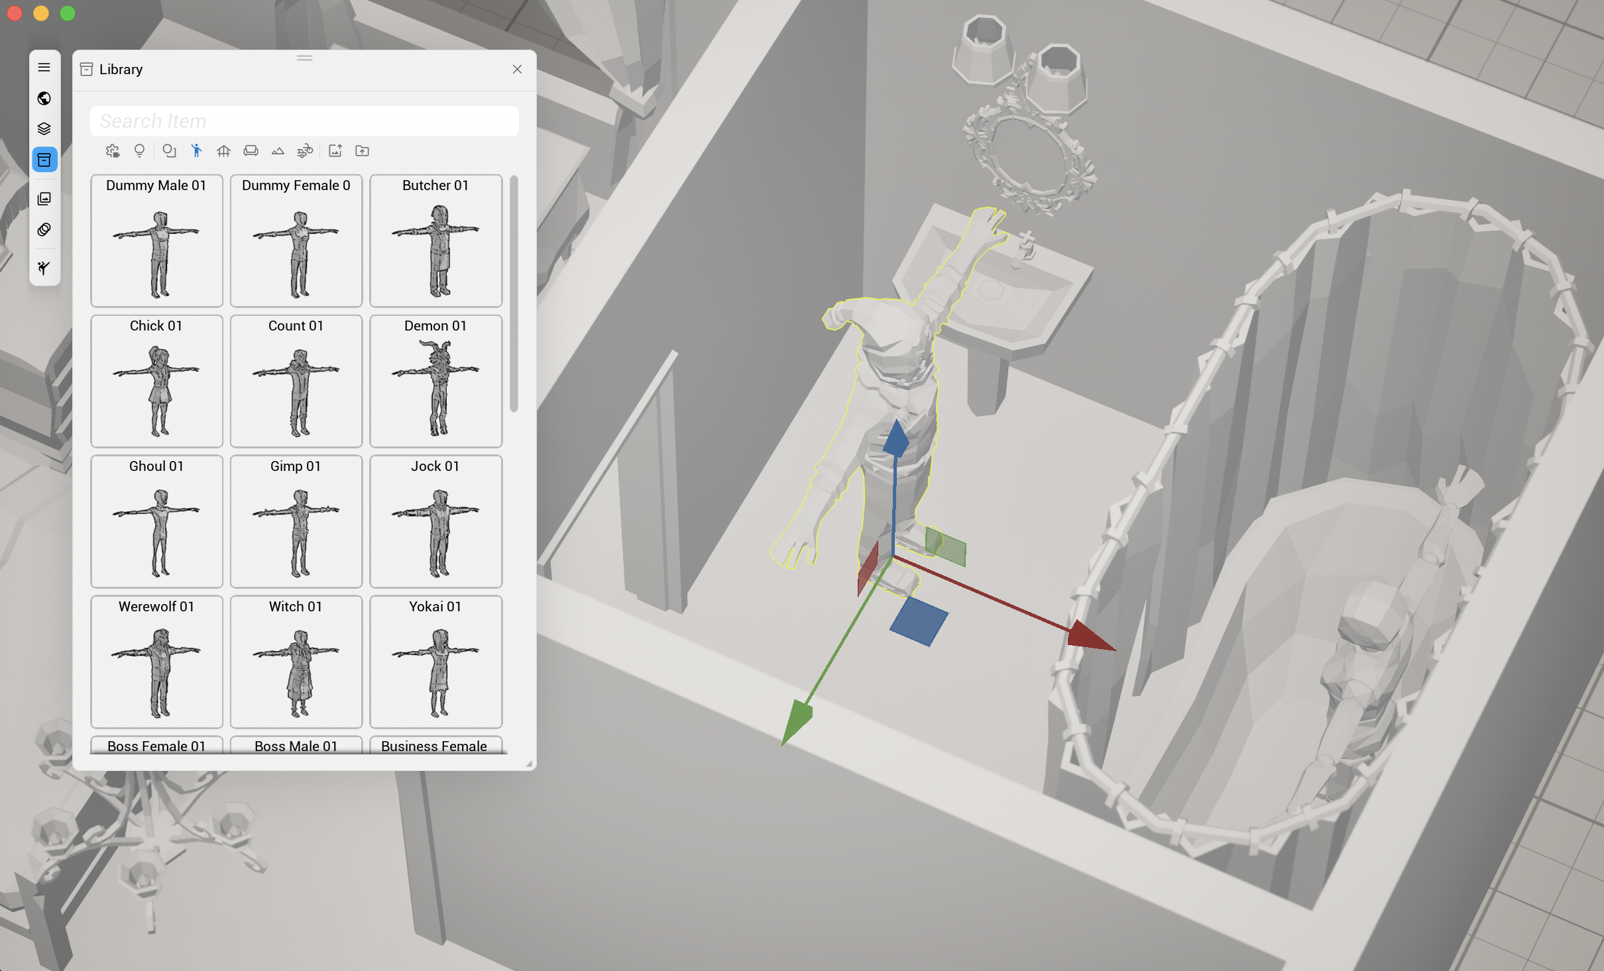The width and height of the screenshot is (1604, 971).
Task: Select the architecture structures category icon
Action: pos(223,151)
